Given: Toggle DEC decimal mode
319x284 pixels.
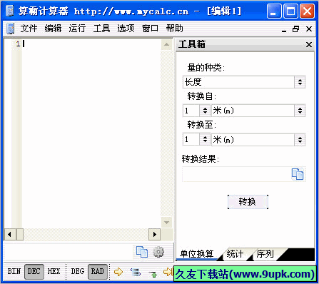Looking at the screenshot, I should [34, 271].
